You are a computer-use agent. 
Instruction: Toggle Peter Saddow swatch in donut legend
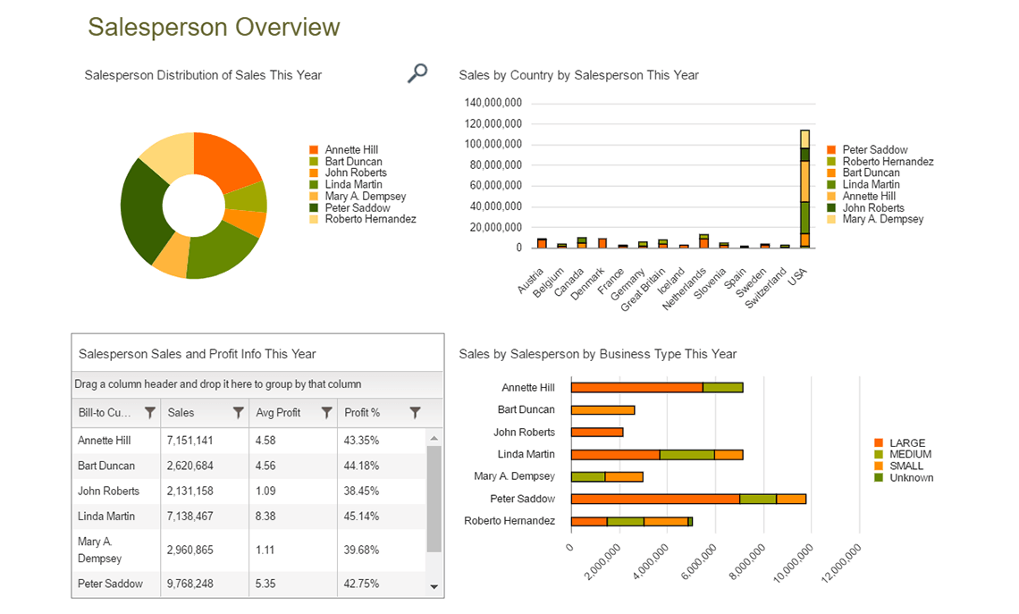(x=314, y=208)
